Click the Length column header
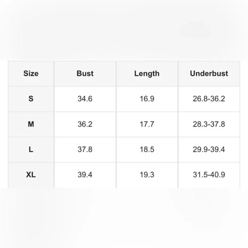Viewport: 248px width, 248px height. coord(147,74)
